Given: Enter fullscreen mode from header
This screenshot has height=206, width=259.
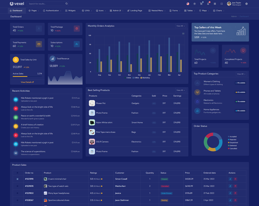Looking at the screenshot, I should pyautogui.click(x=221, y=4).
